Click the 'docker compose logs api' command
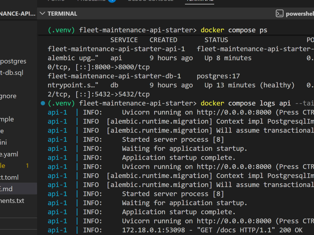The image size is (314, 235). click(246, 103)
